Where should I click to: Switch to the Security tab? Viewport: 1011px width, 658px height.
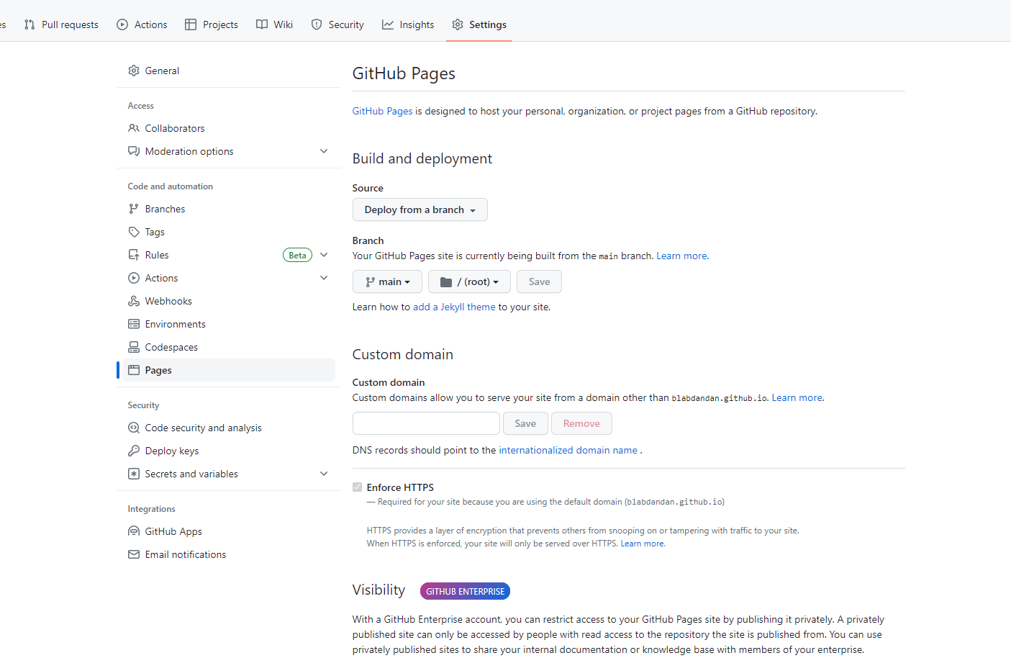337,24
